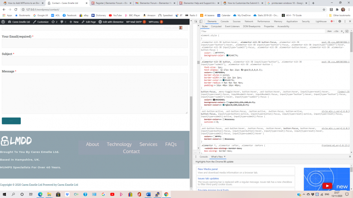
Task: Open the Chrome extensions puzzle icon
Action: pos(337,9)
